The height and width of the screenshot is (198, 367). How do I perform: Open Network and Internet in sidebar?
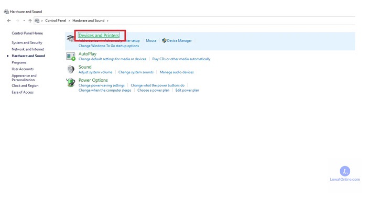28,49
